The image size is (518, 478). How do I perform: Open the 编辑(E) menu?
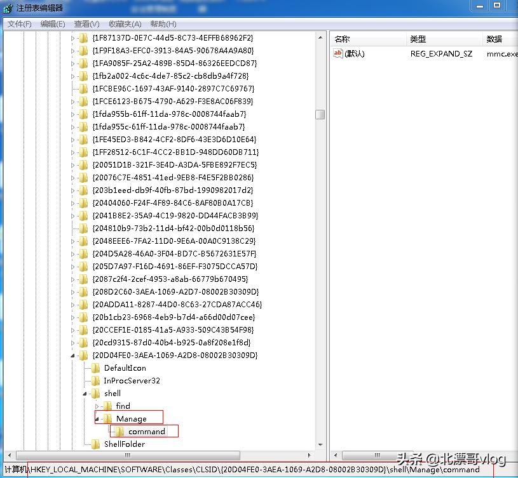pyautogui.click(x=53, y=24)
